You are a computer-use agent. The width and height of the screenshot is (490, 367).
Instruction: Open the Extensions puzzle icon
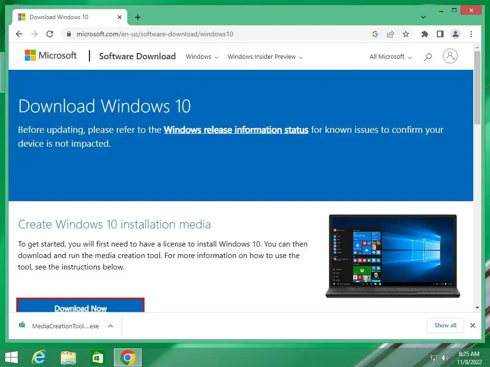point(425,34)
